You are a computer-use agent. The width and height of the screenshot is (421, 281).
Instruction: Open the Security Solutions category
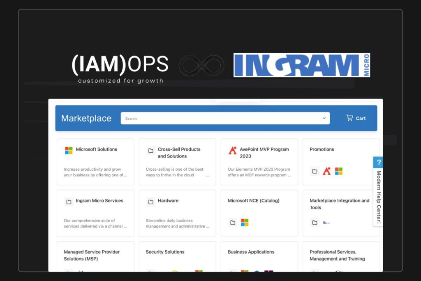[165, 252]
